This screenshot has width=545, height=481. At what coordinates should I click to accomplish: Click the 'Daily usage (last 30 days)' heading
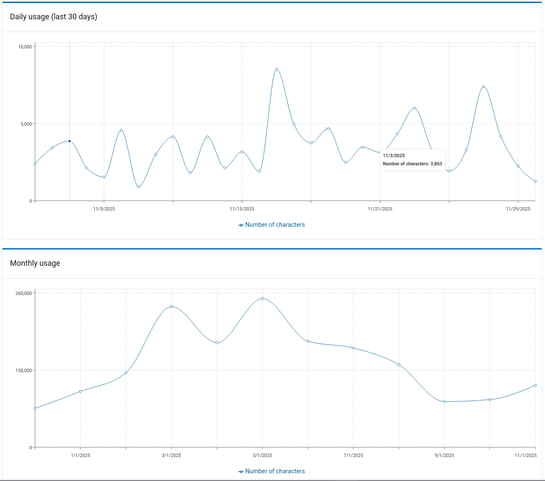tap(54, 17)
